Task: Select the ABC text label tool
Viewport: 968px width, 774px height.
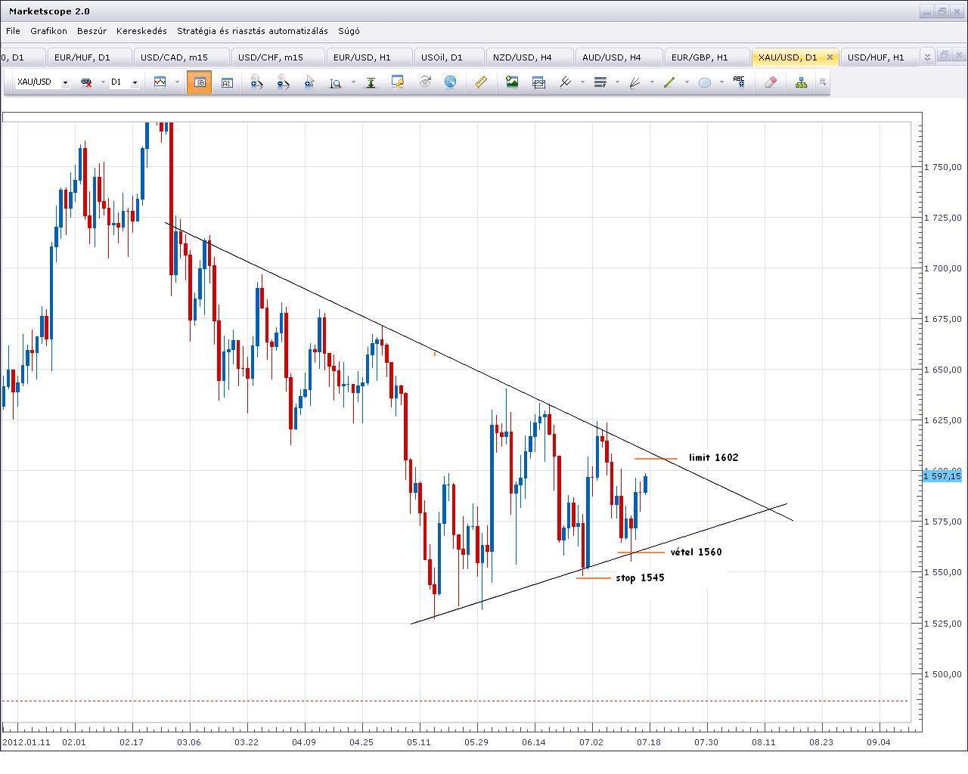Action: coord(739,81)
